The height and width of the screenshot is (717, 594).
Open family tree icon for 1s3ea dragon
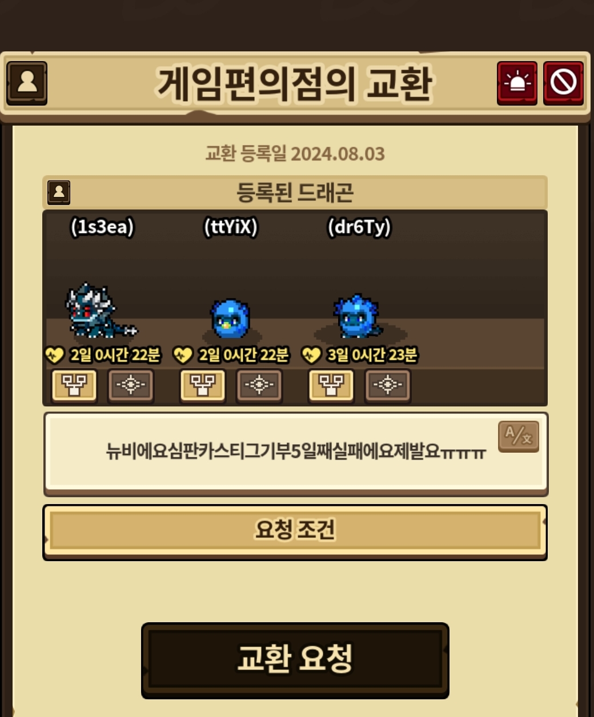click(x=74, y=385)
